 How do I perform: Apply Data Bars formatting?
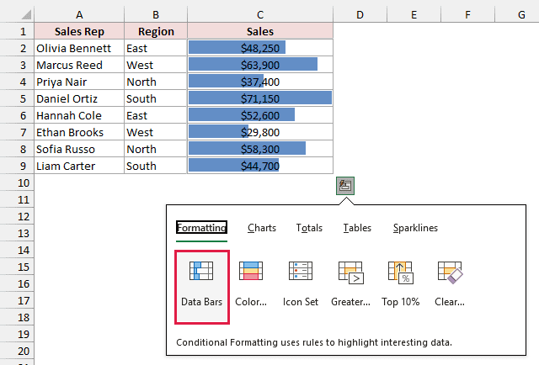pyautogui.click(x=202, y=287)
